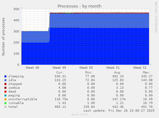
Task: Click the uninterruptible average value 147.17m
Action: (x=119, y=99)
